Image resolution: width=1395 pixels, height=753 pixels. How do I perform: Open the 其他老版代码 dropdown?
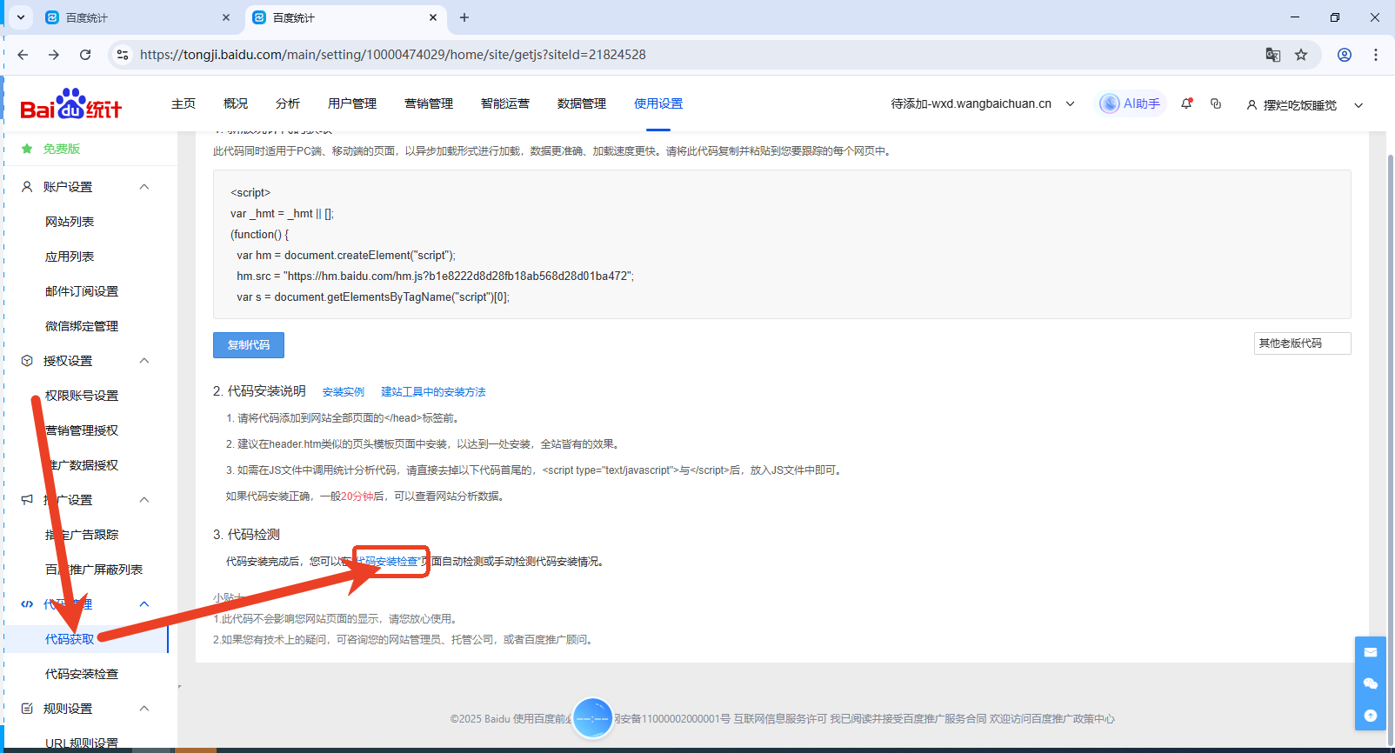(x=1302, y=343)
